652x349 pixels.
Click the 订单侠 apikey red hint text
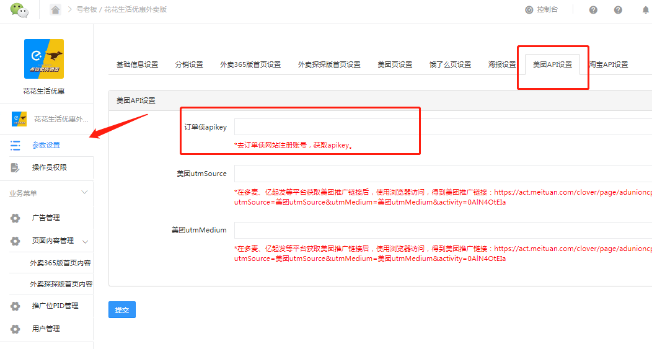[x=294, y=145]
